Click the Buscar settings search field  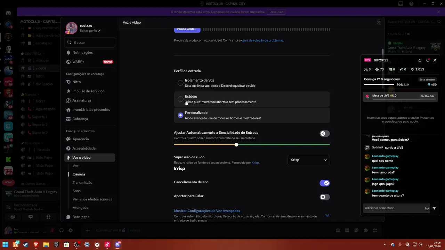(90, 42)
